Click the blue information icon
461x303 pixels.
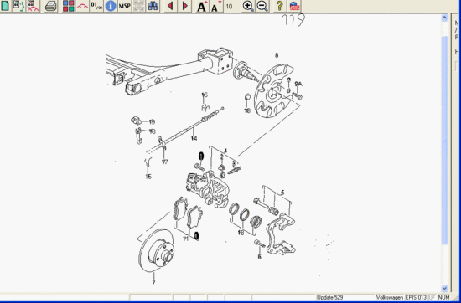(111, 6)
